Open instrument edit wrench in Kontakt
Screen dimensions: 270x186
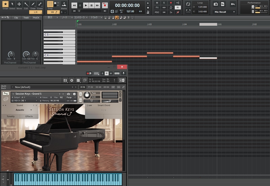[x=6, y=94]
